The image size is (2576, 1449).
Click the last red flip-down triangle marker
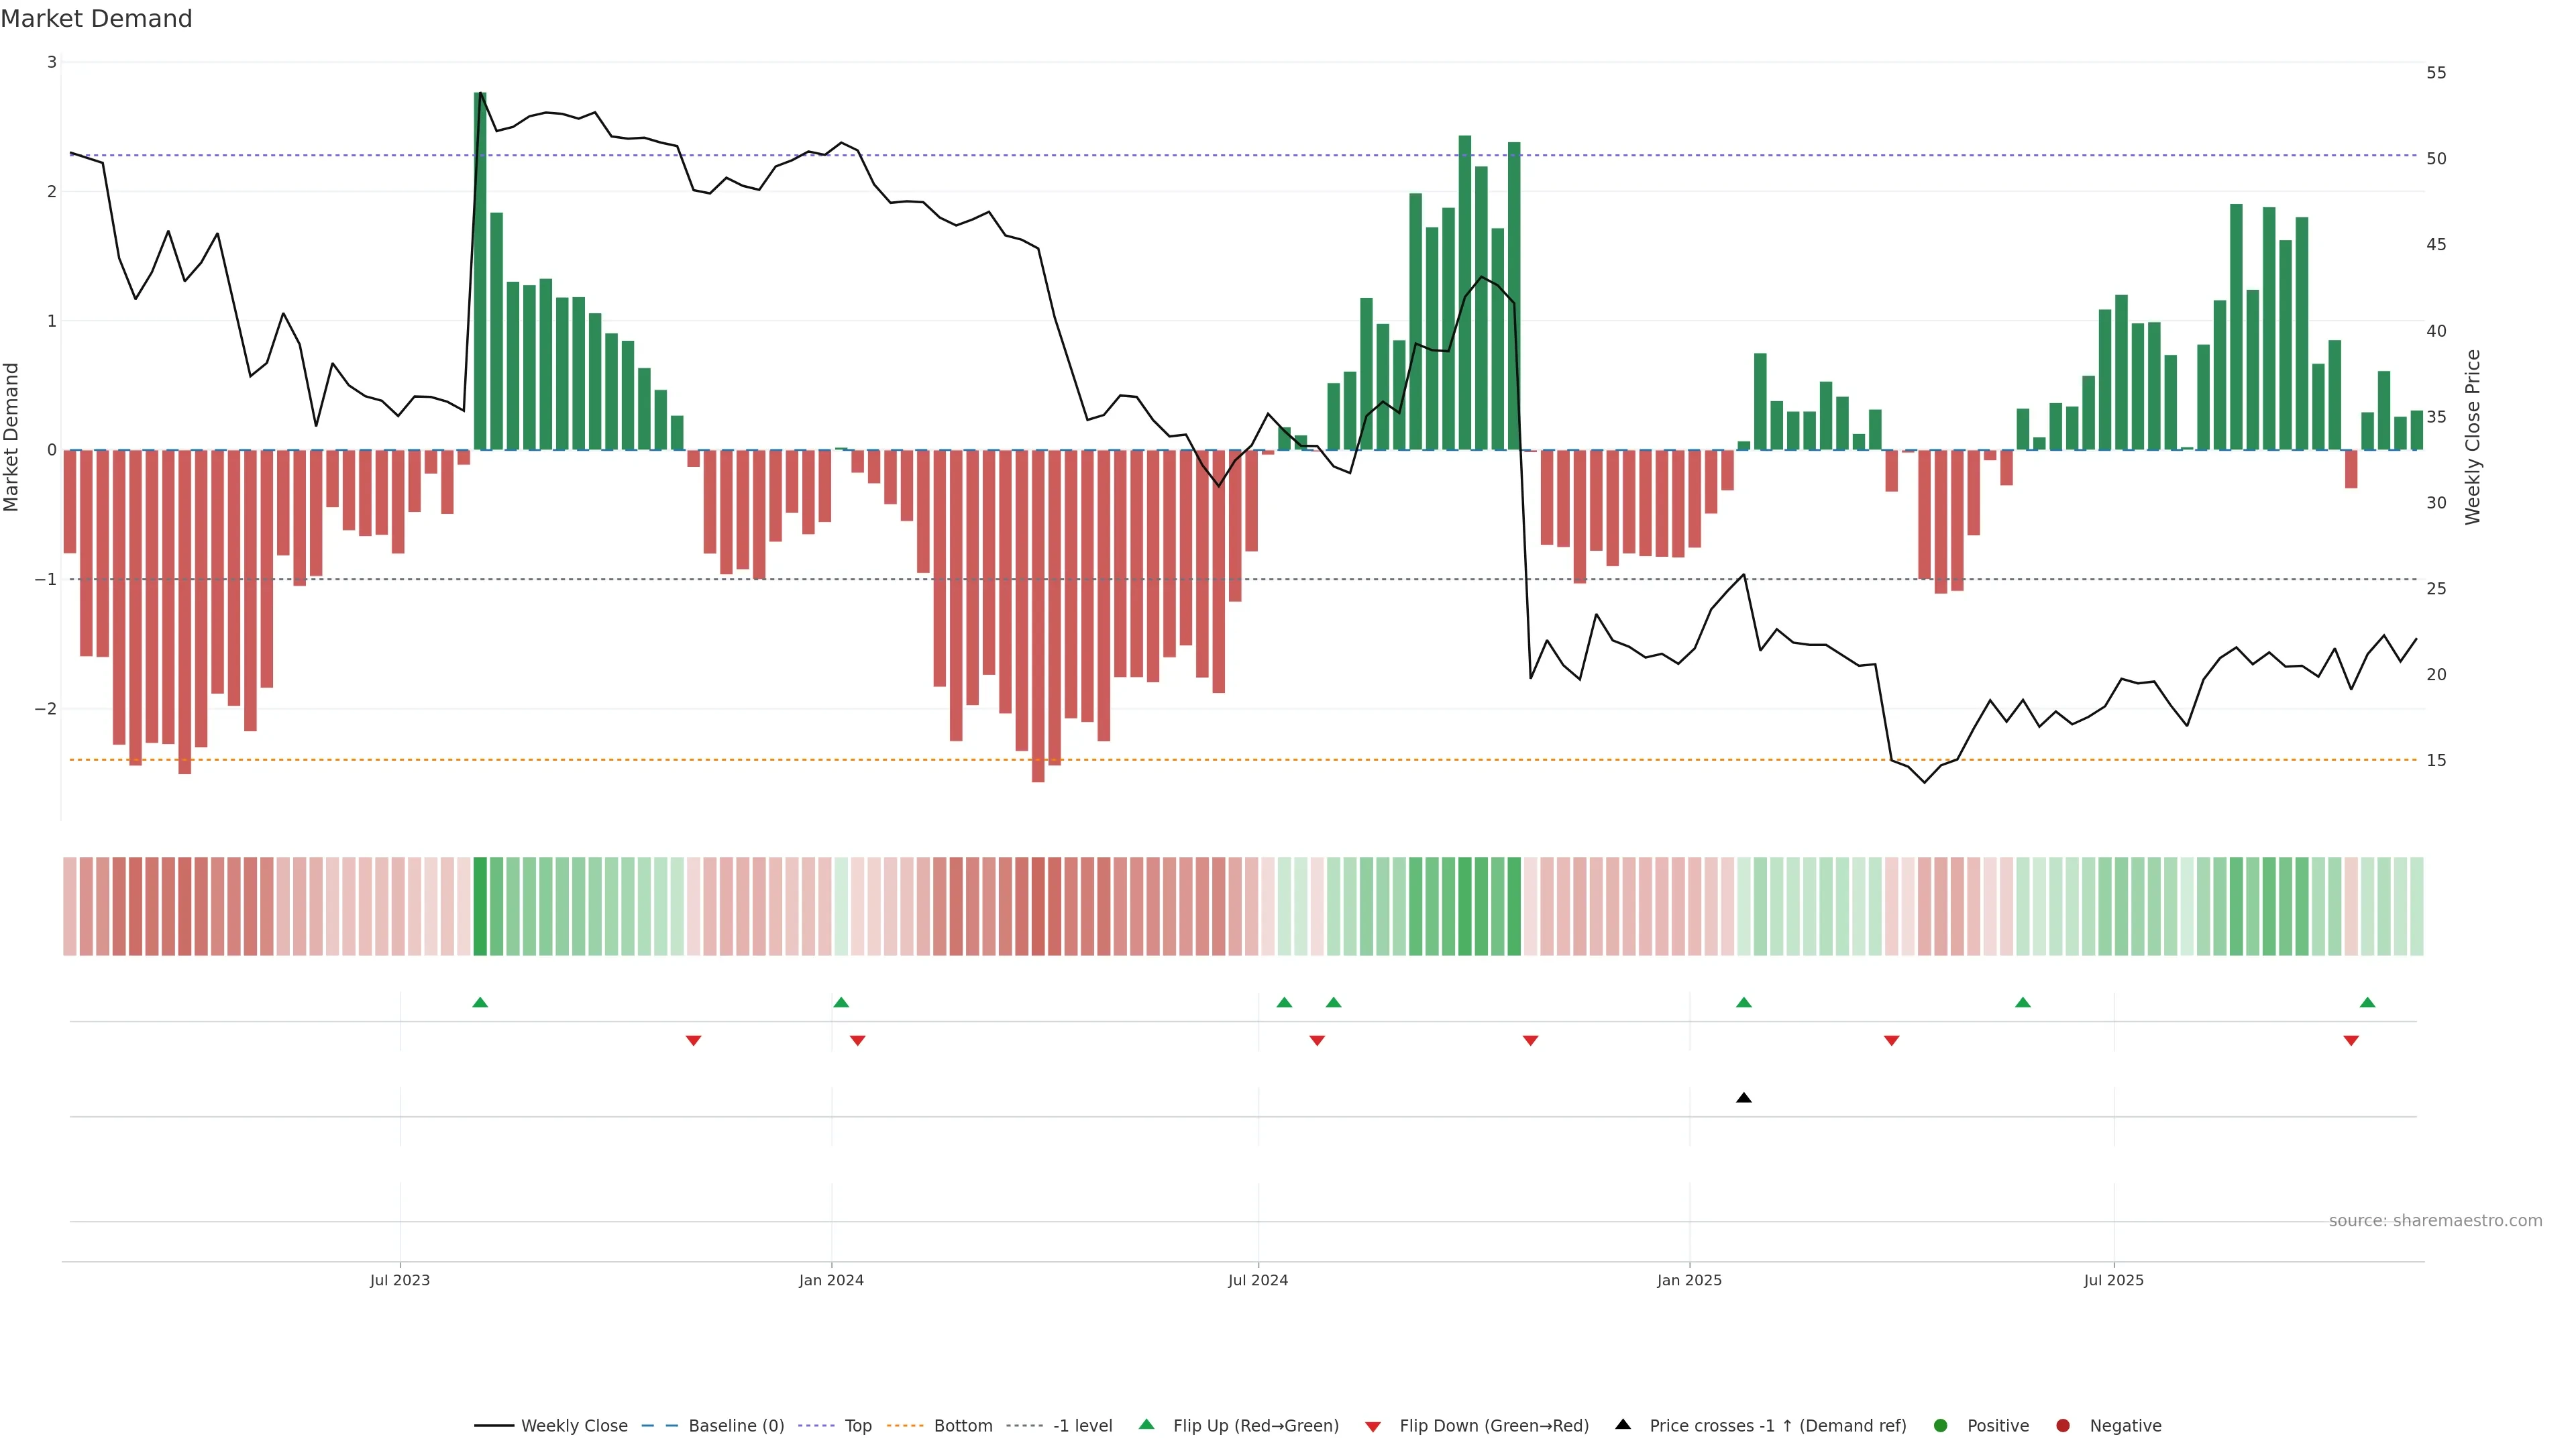[2350, 1041]
